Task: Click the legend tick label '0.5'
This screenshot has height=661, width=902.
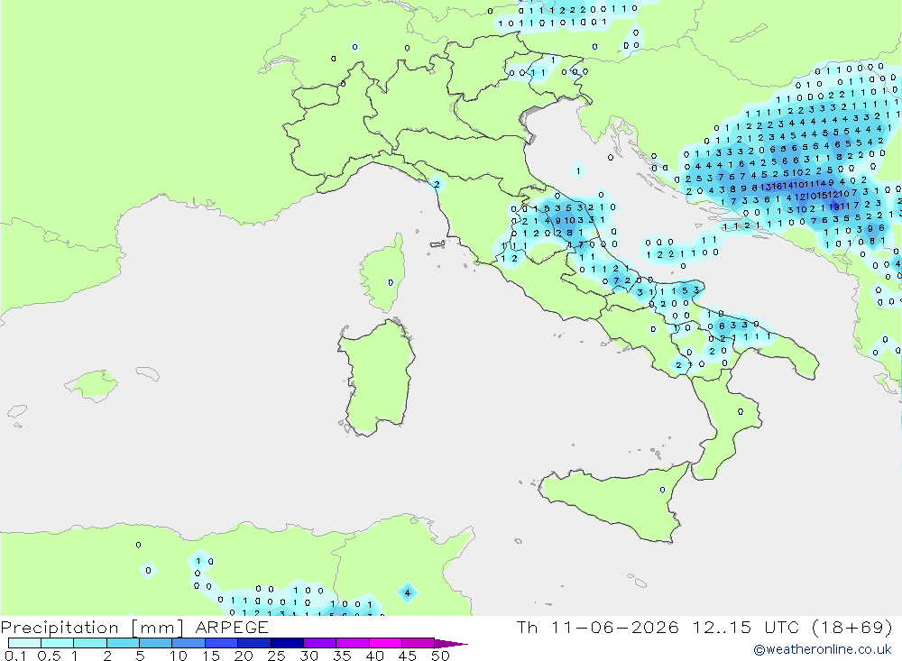Action: tap(49, 656)
